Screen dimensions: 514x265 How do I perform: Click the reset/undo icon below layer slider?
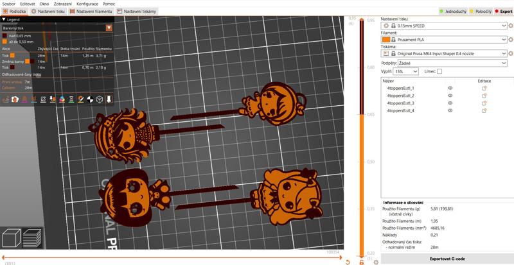coord(348,262)
